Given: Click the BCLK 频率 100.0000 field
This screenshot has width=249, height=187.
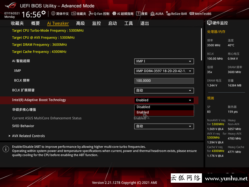Looking at the screenshot, I should tap(164, 81).
